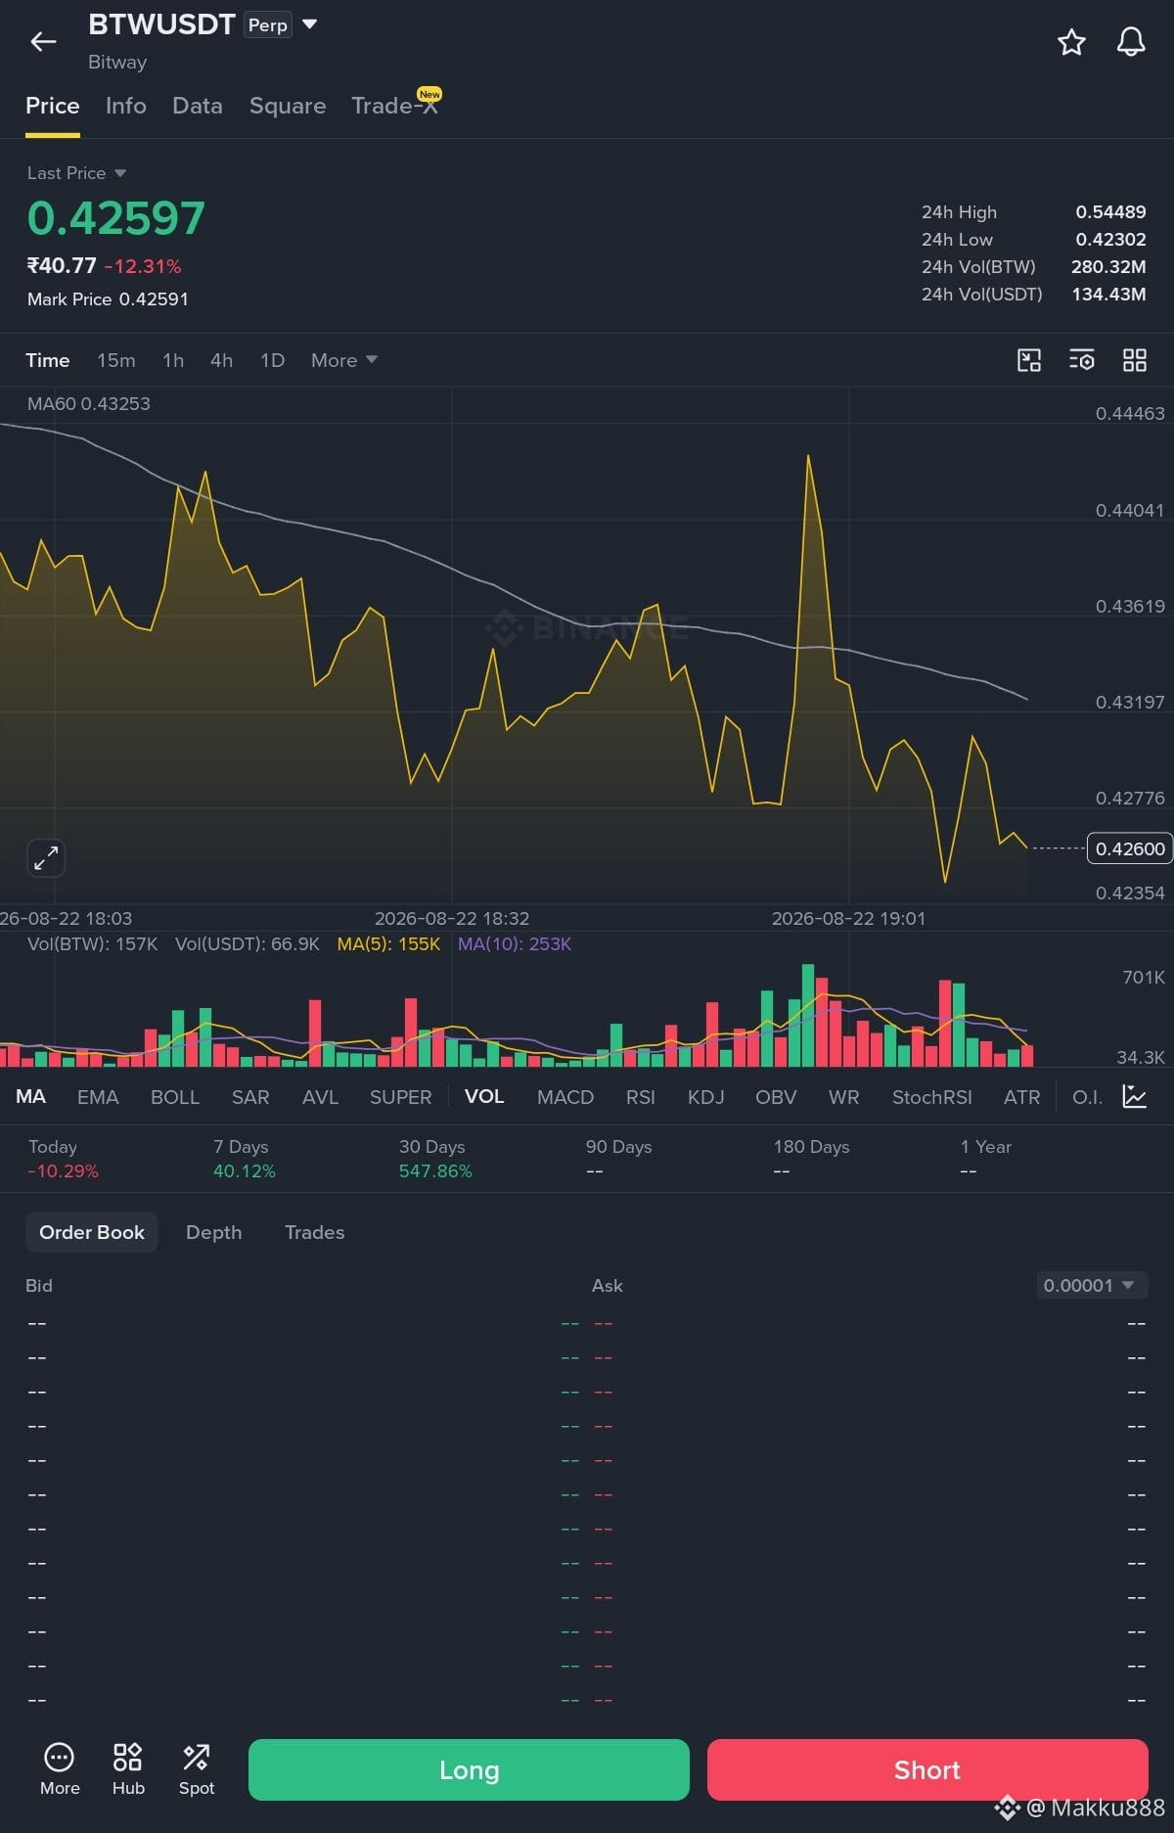The height and width of the screenshot is (1833, 1174).
Task: Enable the AVL indicator
Action: tap(320, 1097)
